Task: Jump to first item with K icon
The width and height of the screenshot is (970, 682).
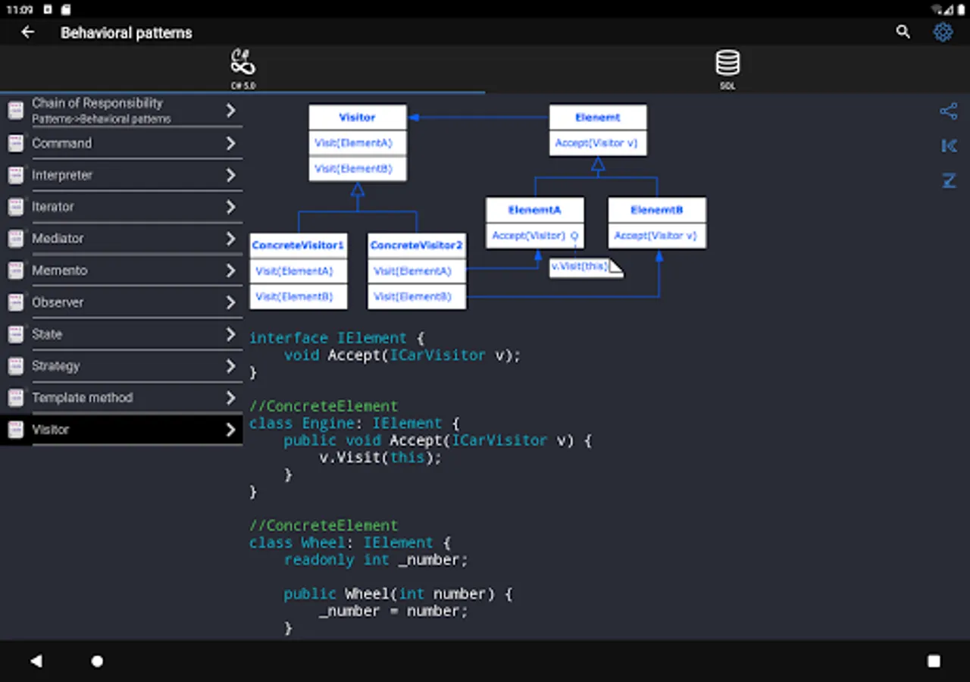Action: (948, 145)
